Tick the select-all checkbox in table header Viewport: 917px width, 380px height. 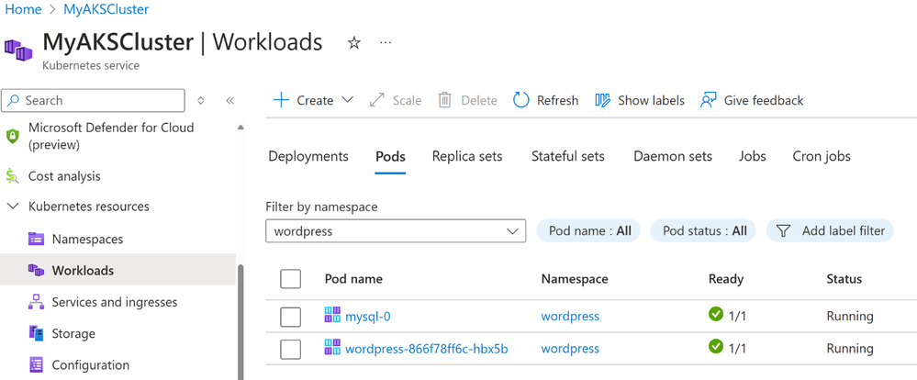[291, 279]
